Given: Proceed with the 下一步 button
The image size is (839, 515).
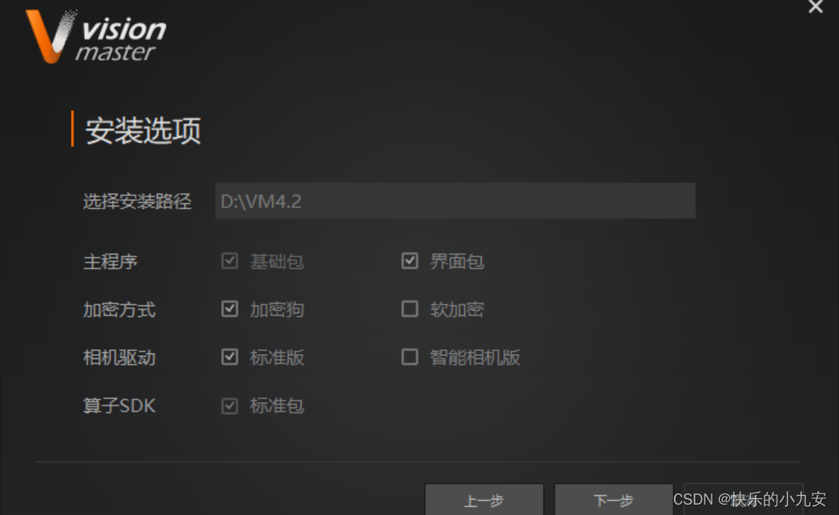Looking at the screenshot, I should (x=614, y=500).
